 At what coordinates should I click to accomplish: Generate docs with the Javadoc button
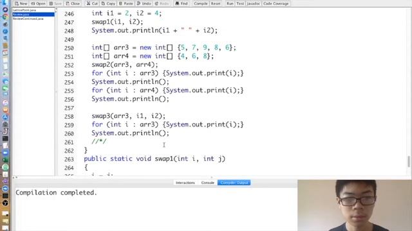tap(253, 3)
